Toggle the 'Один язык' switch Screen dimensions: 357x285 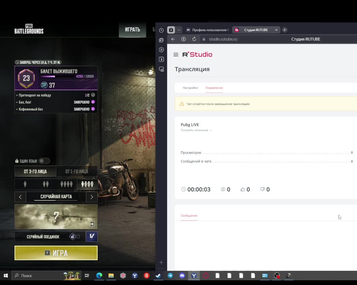pos(44,161)
